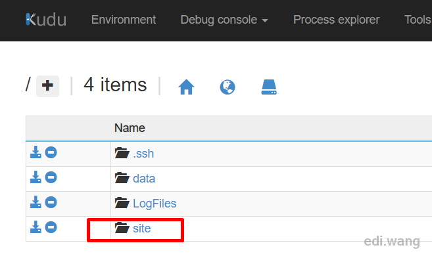Delete the data folder
Viewport: 432px width, 260px height.
(51, 177)
